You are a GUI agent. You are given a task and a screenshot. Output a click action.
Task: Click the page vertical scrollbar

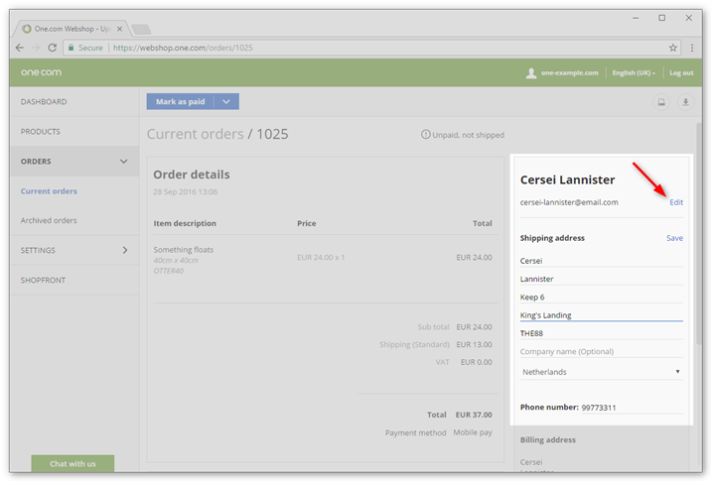(699, 235)
